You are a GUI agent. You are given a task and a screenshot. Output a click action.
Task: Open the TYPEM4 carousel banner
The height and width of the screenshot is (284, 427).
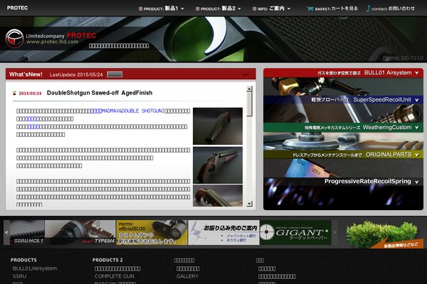(x=80, y=232)
